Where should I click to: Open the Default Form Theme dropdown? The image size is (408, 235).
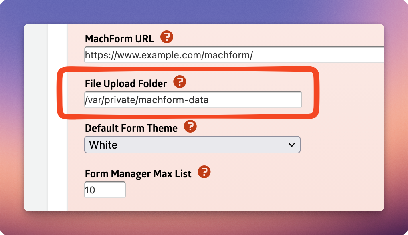pyautogui.click(x=192, y=145)
